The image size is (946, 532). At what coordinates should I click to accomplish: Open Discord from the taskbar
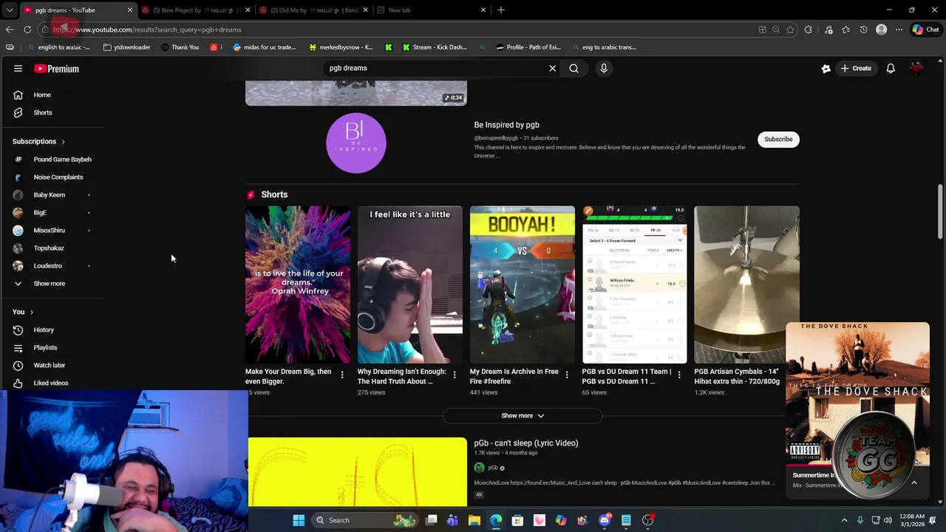pyautogui.click(x=605, y=520)
